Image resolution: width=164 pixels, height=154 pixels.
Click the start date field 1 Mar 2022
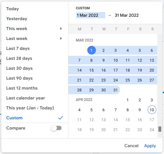pos(91,15)
